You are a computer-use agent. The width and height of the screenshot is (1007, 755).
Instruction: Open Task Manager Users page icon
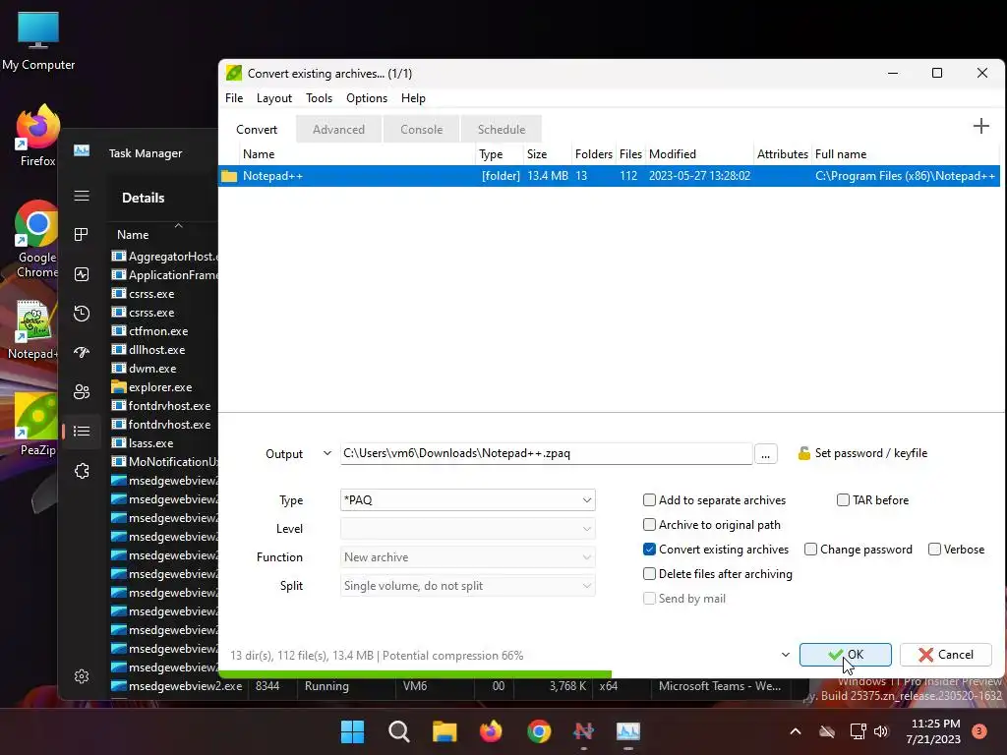[82, 391]
